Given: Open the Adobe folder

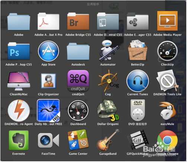Looking at the screenshot, I should pos(19,22).
